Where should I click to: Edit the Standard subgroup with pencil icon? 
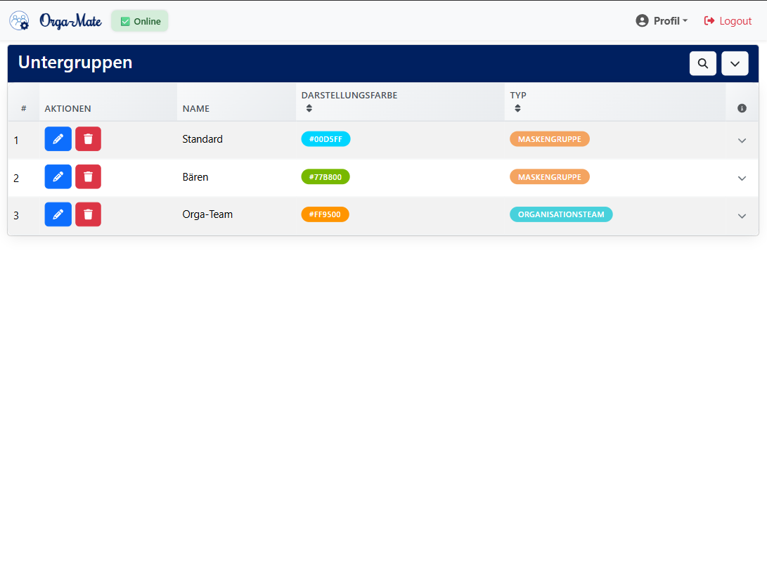coord(58,139)
